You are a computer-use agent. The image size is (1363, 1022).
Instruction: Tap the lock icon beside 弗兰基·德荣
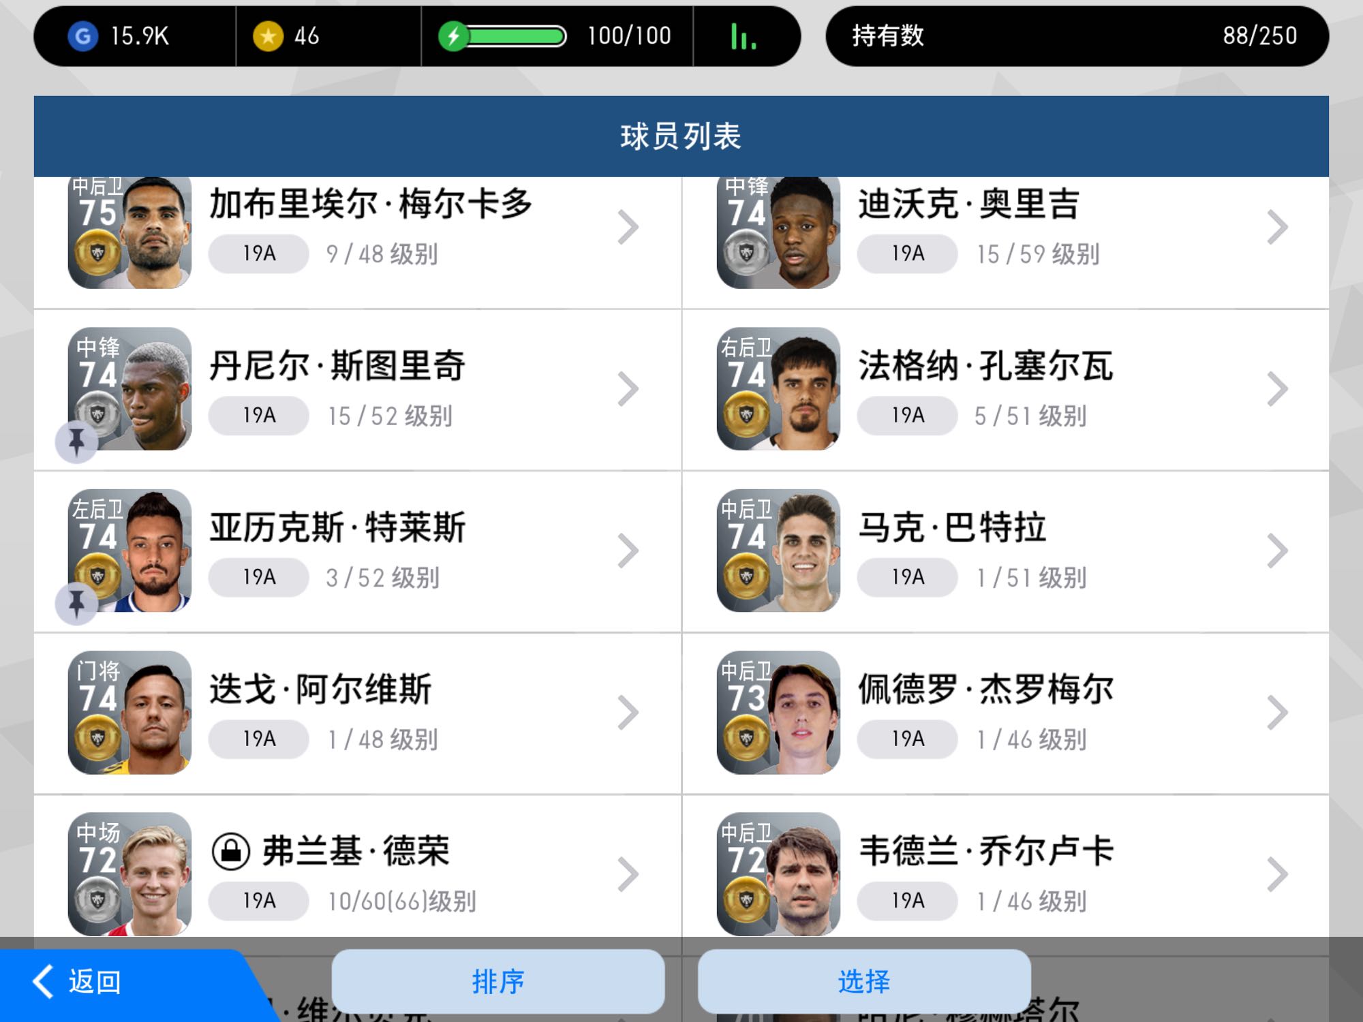(x=231, y=851)
